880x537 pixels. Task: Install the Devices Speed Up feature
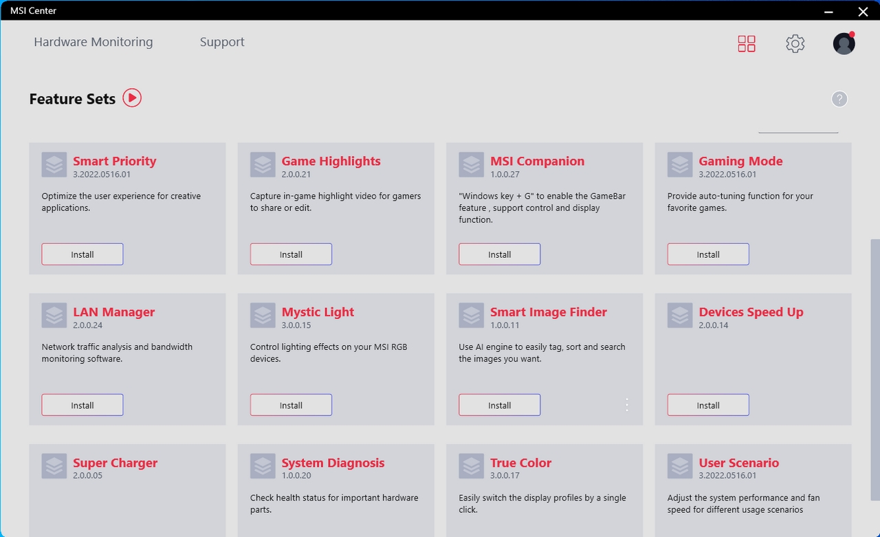coord(708,405)
